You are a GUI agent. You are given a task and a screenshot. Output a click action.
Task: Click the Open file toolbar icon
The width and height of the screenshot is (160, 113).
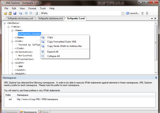click(x=6, y=13)
